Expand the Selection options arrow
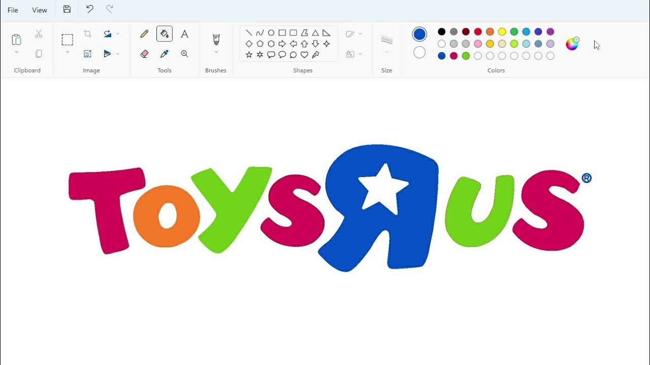 [68, 52]
